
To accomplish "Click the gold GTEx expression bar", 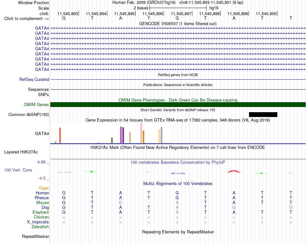I will [x=143, y=137].
